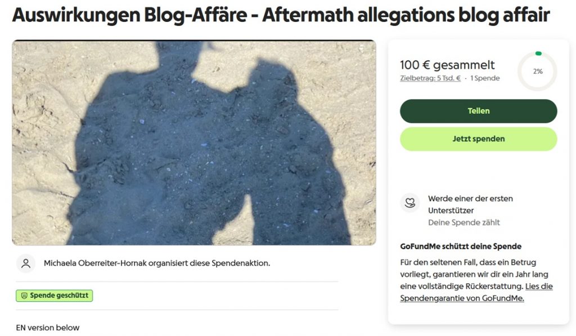Click the Deine Spende zählt text

pyautogui.click(x=464, y=222)
